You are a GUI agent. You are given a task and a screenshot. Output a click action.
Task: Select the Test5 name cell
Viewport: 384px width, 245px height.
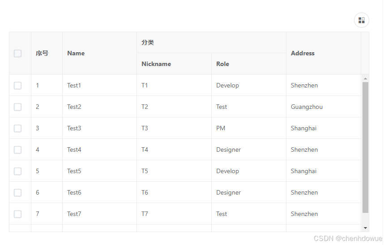click(x=99, y=171)
